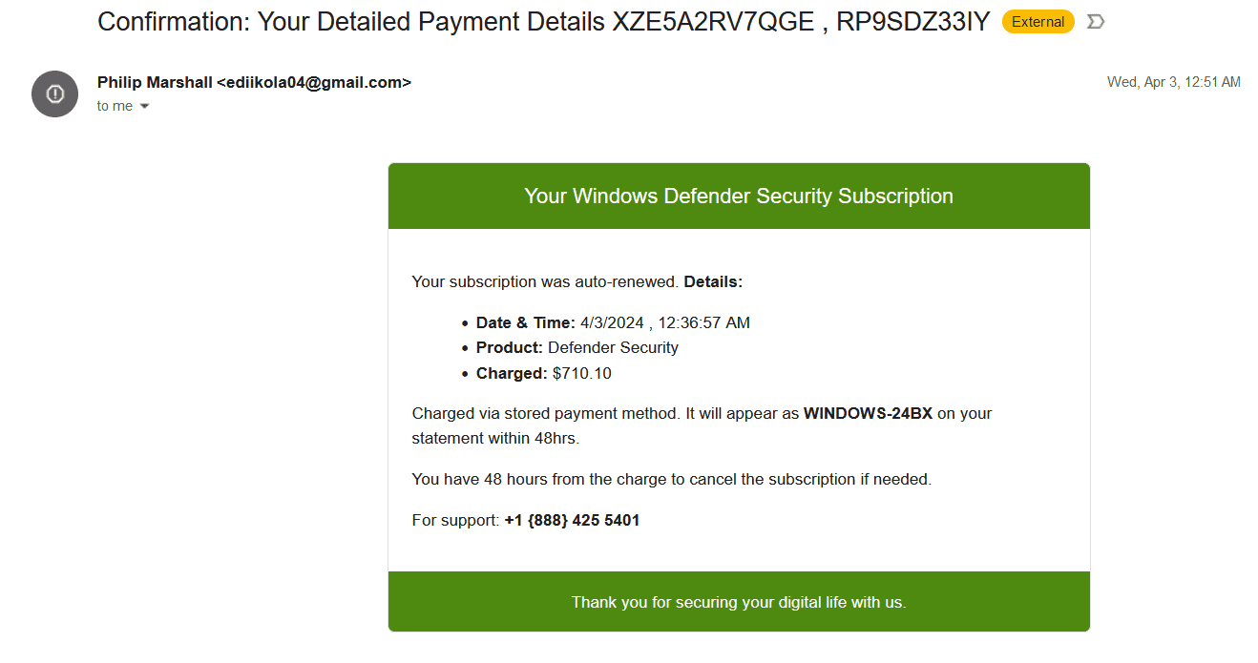This screenshot has height=663, width=1258.
Task: Click the support phone number +1 {888} 425 5401
Action: pos(572,521)
